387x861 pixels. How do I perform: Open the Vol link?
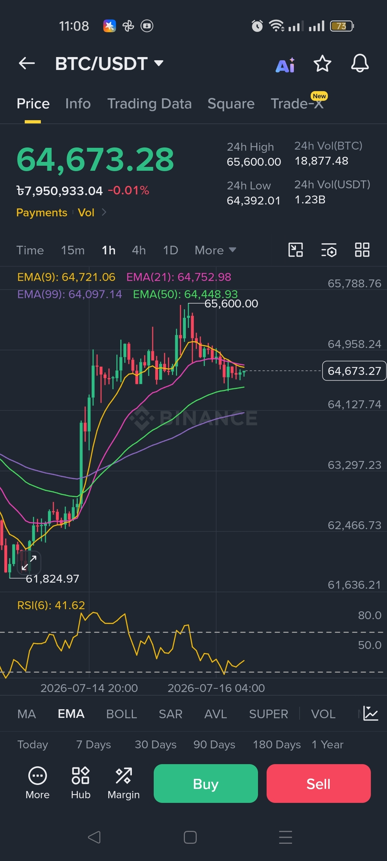pyautogui.click(x=86, y=212)
